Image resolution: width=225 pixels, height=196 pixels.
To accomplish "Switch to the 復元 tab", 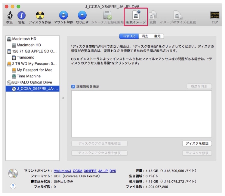I will (x=157, y=36).
